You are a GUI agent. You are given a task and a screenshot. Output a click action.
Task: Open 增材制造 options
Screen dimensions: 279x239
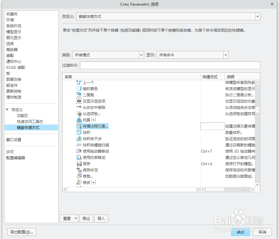14,97
